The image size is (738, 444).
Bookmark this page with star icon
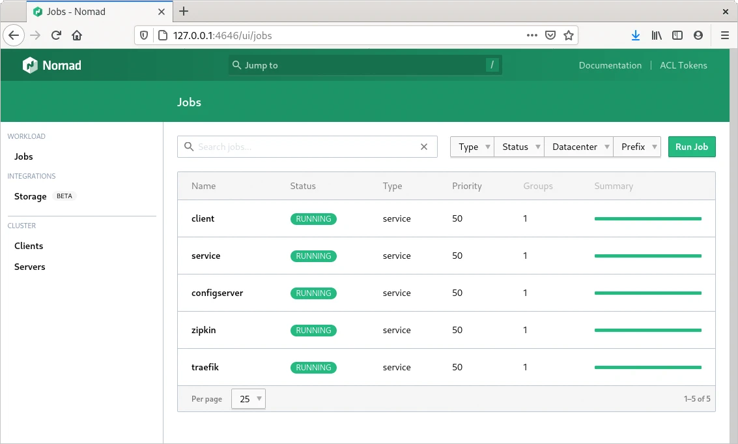click(x=569, y=35)
